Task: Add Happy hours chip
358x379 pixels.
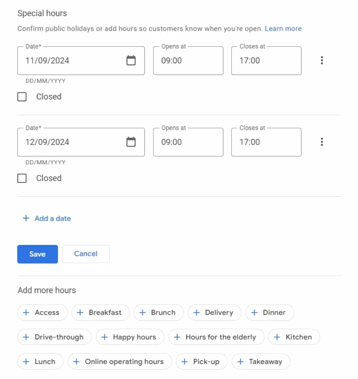Action: 130,337
